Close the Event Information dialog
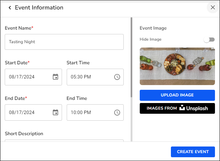Viewport: 220px width, 161px height. (x=213, y=8)
